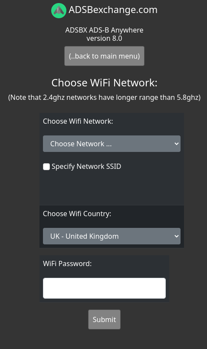Image resolution: width=207 pixels, height=349 pixels.
Task: Click the ADSBX ADS-B Anywhere text
Action: tap(105, 30)
